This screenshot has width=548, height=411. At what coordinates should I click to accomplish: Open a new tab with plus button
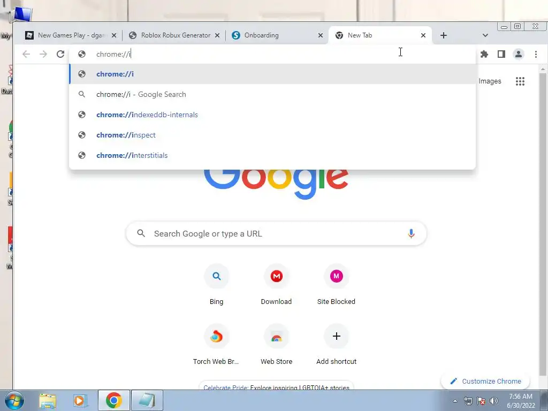pos(444,35)
